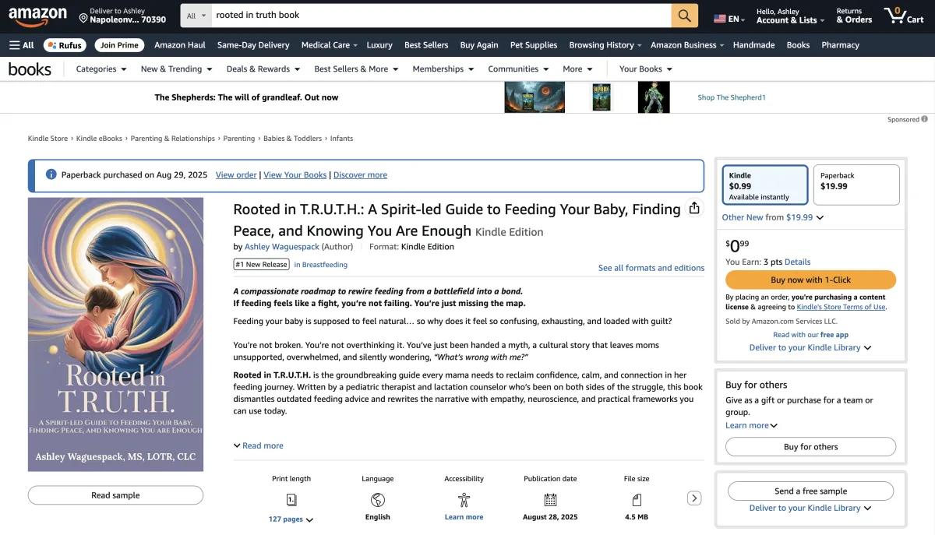Expand the 127 pages details
The width and height of the screenshot is (935, 535).
pos(291,519)
